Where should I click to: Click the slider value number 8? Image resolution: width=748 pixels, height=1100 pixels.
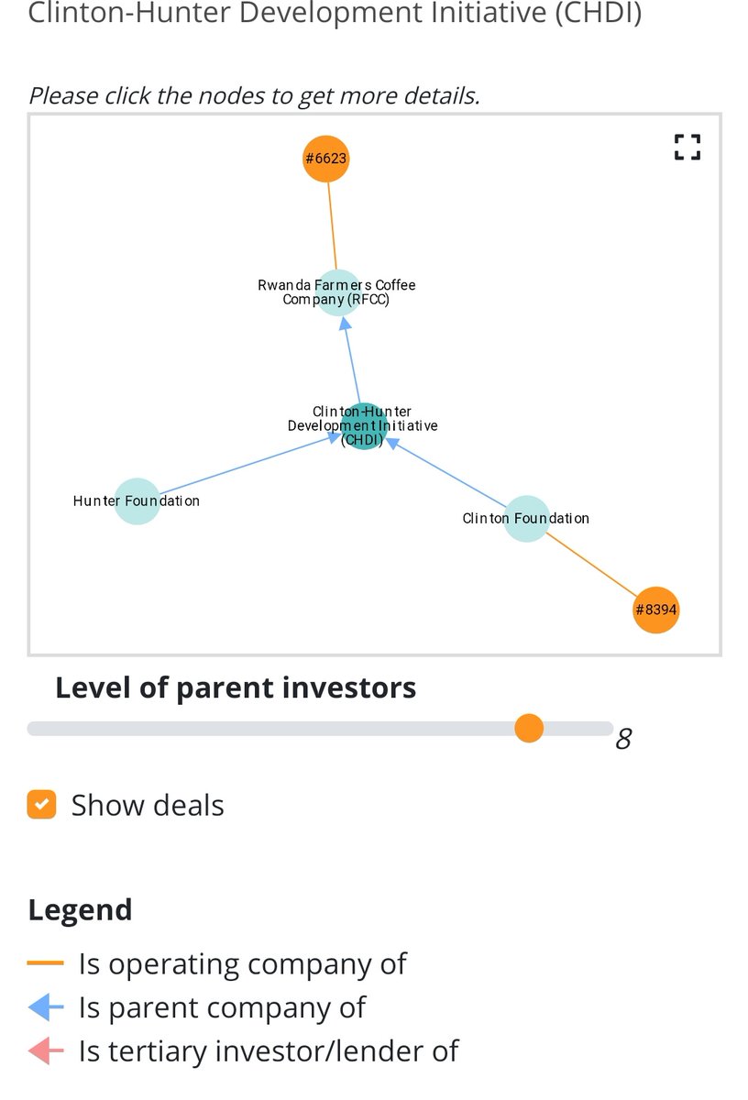pos(623,739)
